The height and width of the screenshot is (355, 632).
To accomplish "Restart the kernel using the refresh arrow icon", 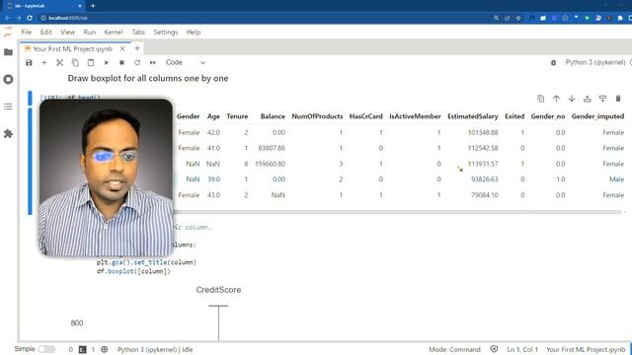I will click(137, 63).
